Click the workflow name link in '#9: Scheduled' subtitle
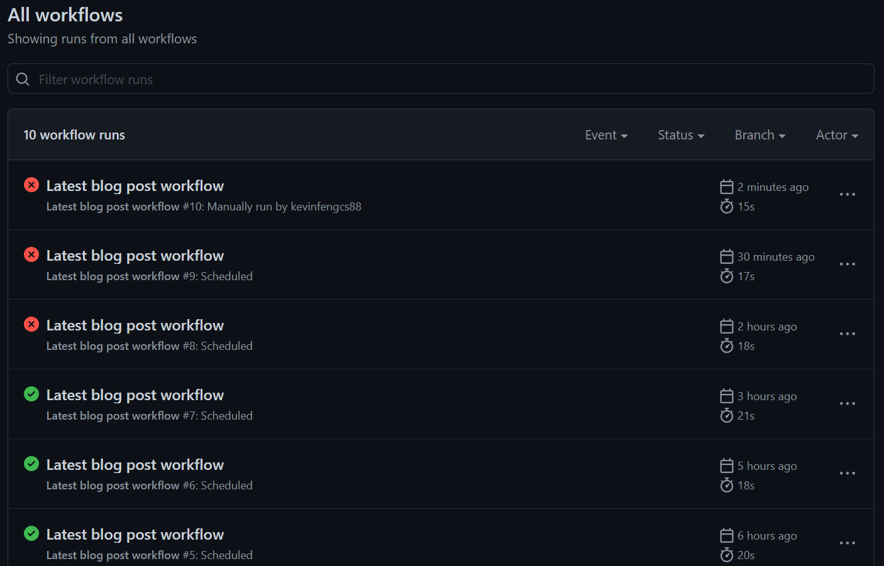The image size is (884, 566). point(113,276)
